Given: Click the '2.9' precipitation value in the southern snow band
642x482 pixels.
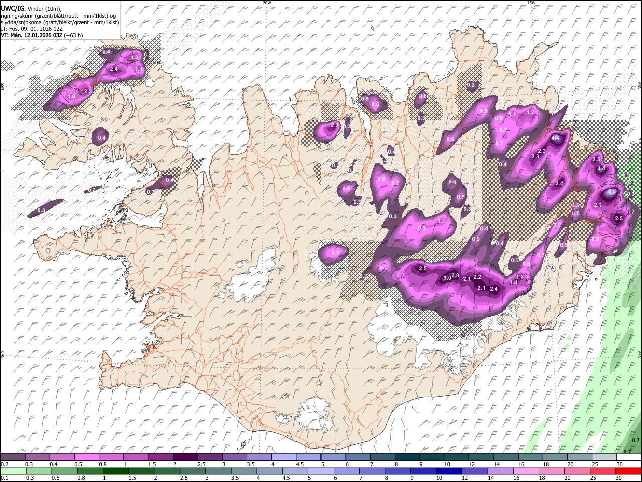Looking at the screenshot, I should coord(455,275).
